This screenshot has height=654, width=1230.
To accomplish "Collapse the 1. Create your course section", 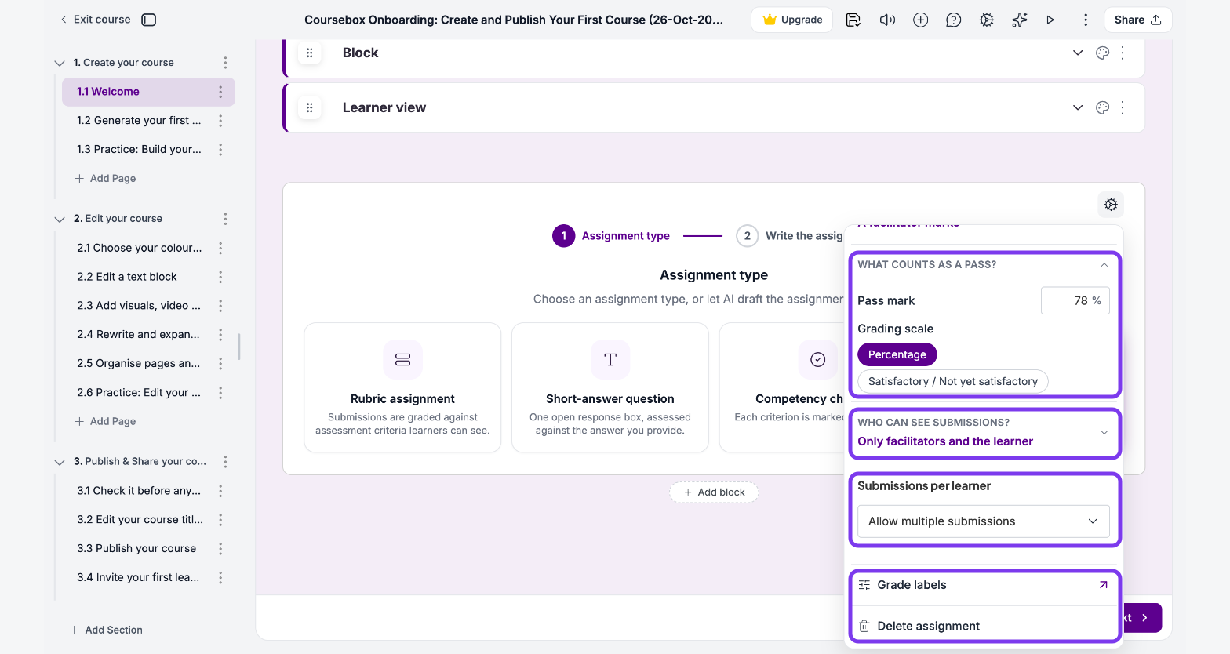I will tap(60, 63).
